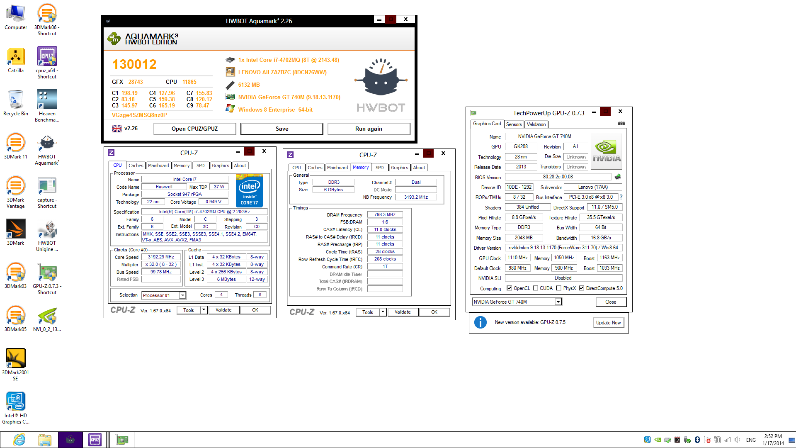Screen dimensions: 796x448
Task: Open Intel HD Graphics Control panel icon
Action: pyautogui.click(x=16, y=408)
